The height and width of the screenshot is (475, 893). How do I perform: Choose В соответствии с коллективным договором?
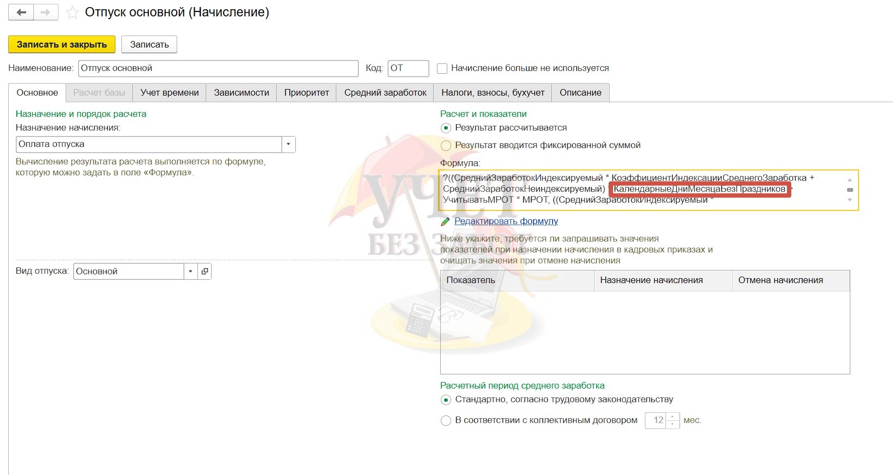click(x=446, y=420)
